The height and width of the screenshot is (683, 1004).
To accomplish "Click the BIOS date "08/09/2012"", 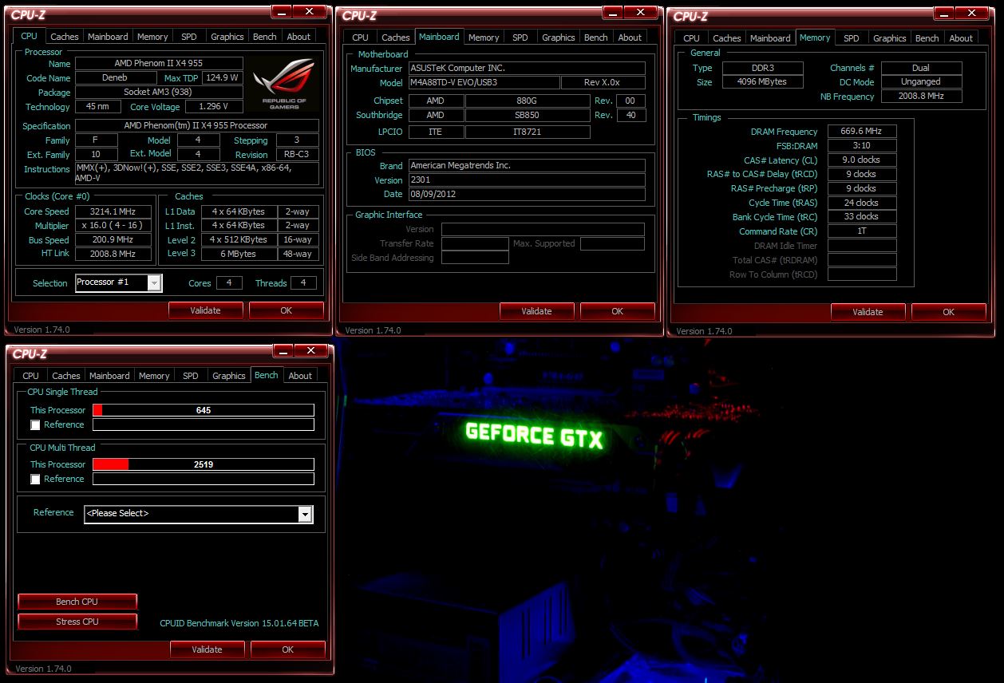I will [527, 195].
